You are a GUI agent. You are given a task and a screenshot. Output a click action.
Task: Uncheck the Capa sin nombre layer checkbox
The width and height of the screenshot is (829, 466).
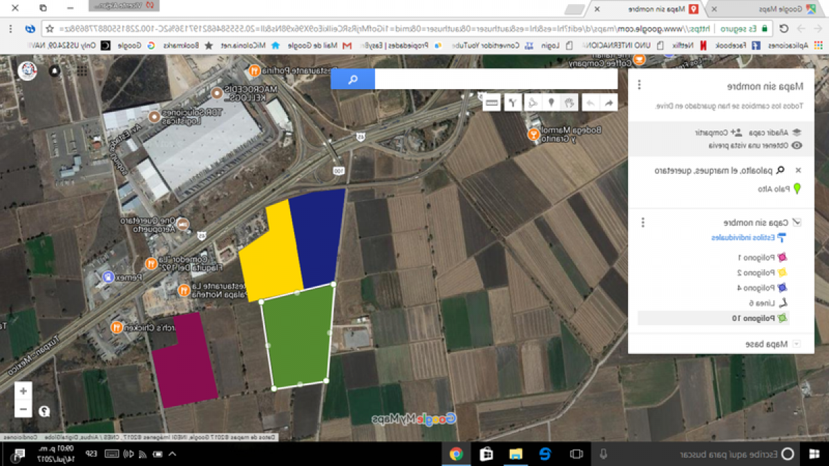[797, 222]
